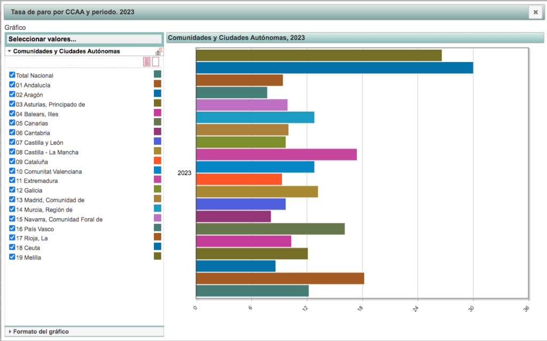Click the chart axis swap icon
Viewport: 547px width, 341px height.
pyautogui.click(x=159, y=51)
